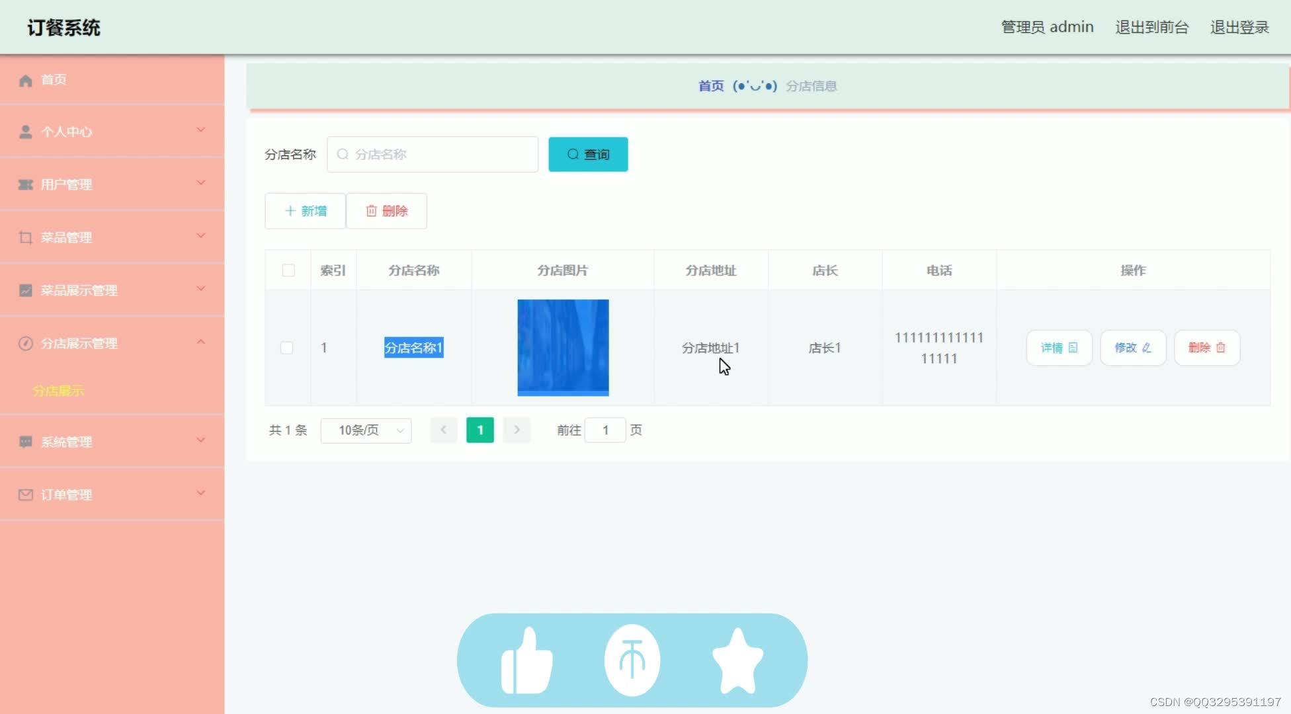
Task: Click the row 删除 button for 分店名称1
Action: tap(1207, 348)
